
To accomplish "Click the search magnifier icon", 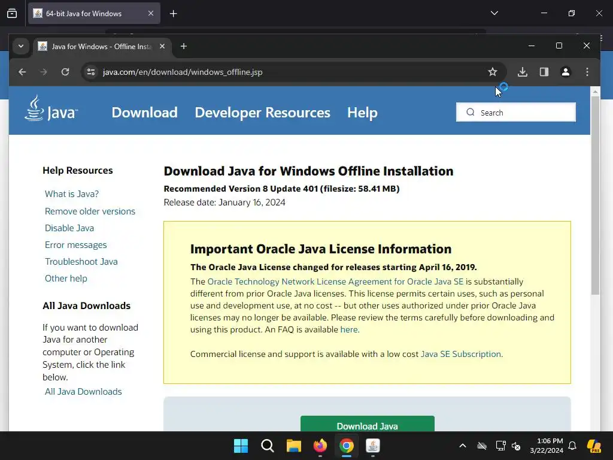I will [x=471, y=112].
